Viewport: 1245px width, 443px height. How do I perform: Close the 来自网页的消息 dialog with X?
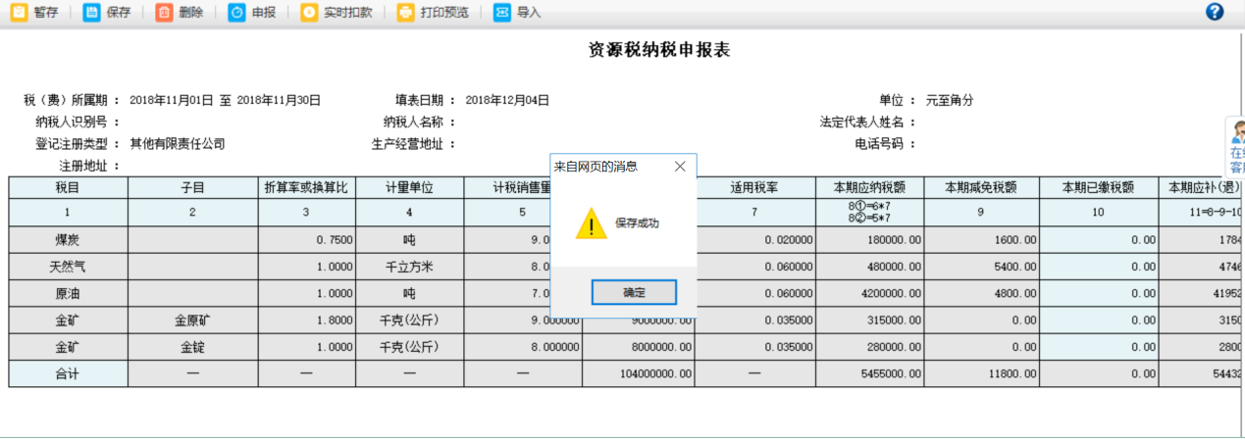click(x=680, y=167)
